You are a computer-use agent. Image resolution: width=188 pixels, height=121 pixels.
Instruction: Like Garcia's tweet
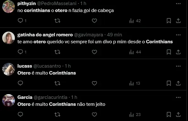(94, 114)
